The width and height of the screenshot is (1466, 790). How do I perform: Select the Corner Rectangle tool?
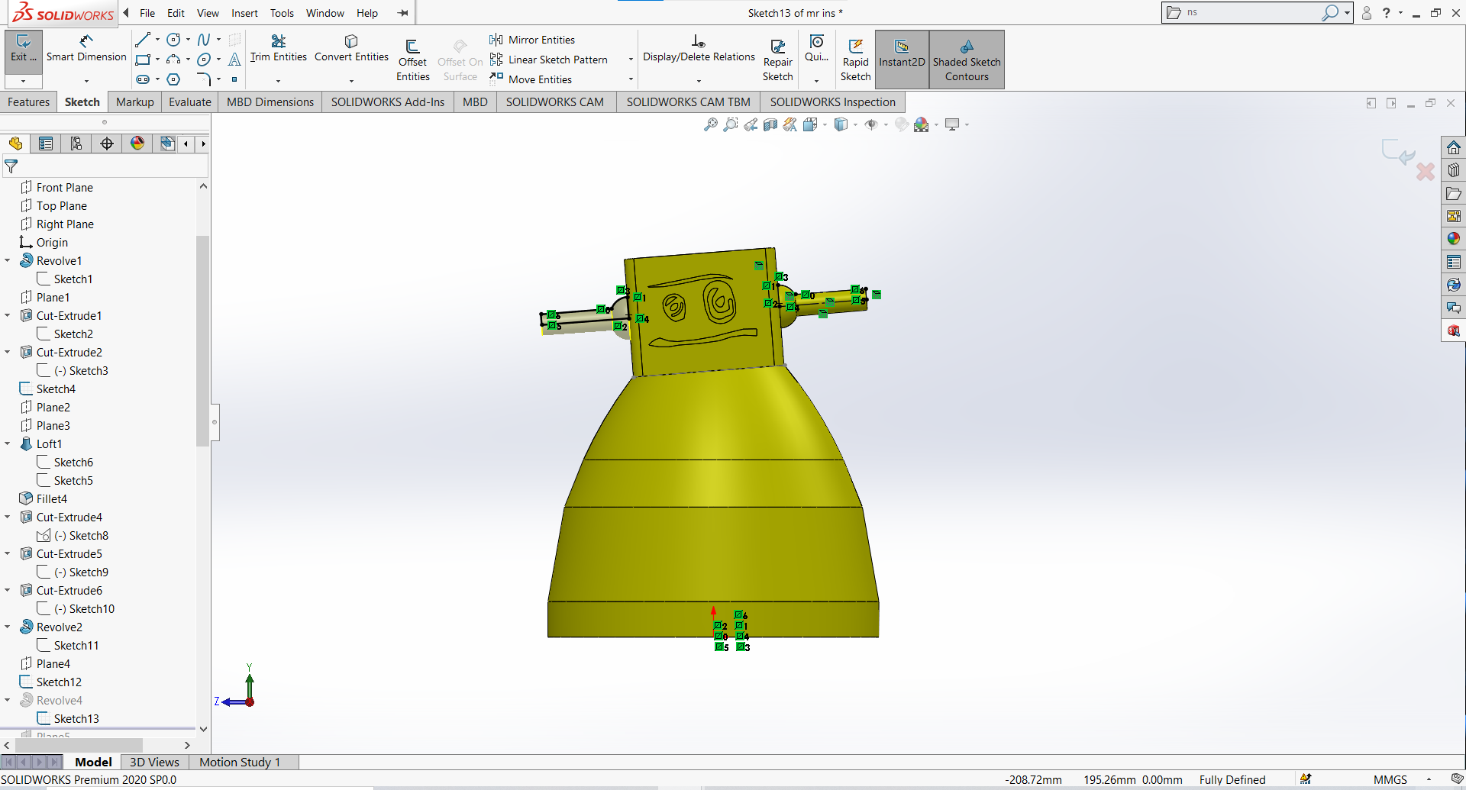pyautogui.click(x=143, y=60)
